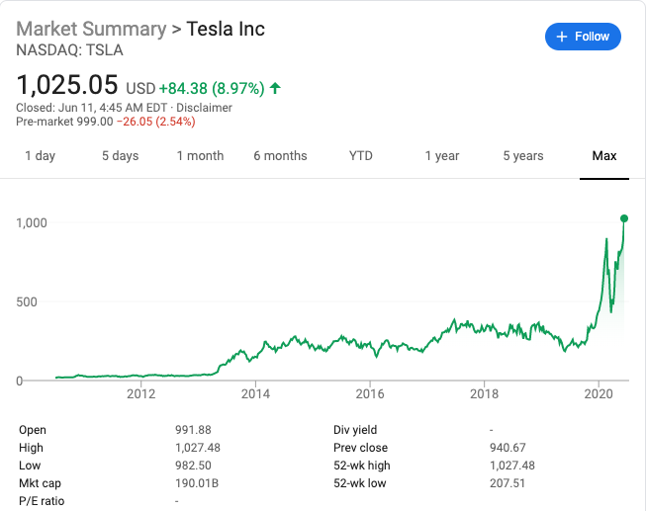This screenshot has width=646, height=511.
Task: View the 1 year chart
Action: pyautogui.click(x=442, y=156)
